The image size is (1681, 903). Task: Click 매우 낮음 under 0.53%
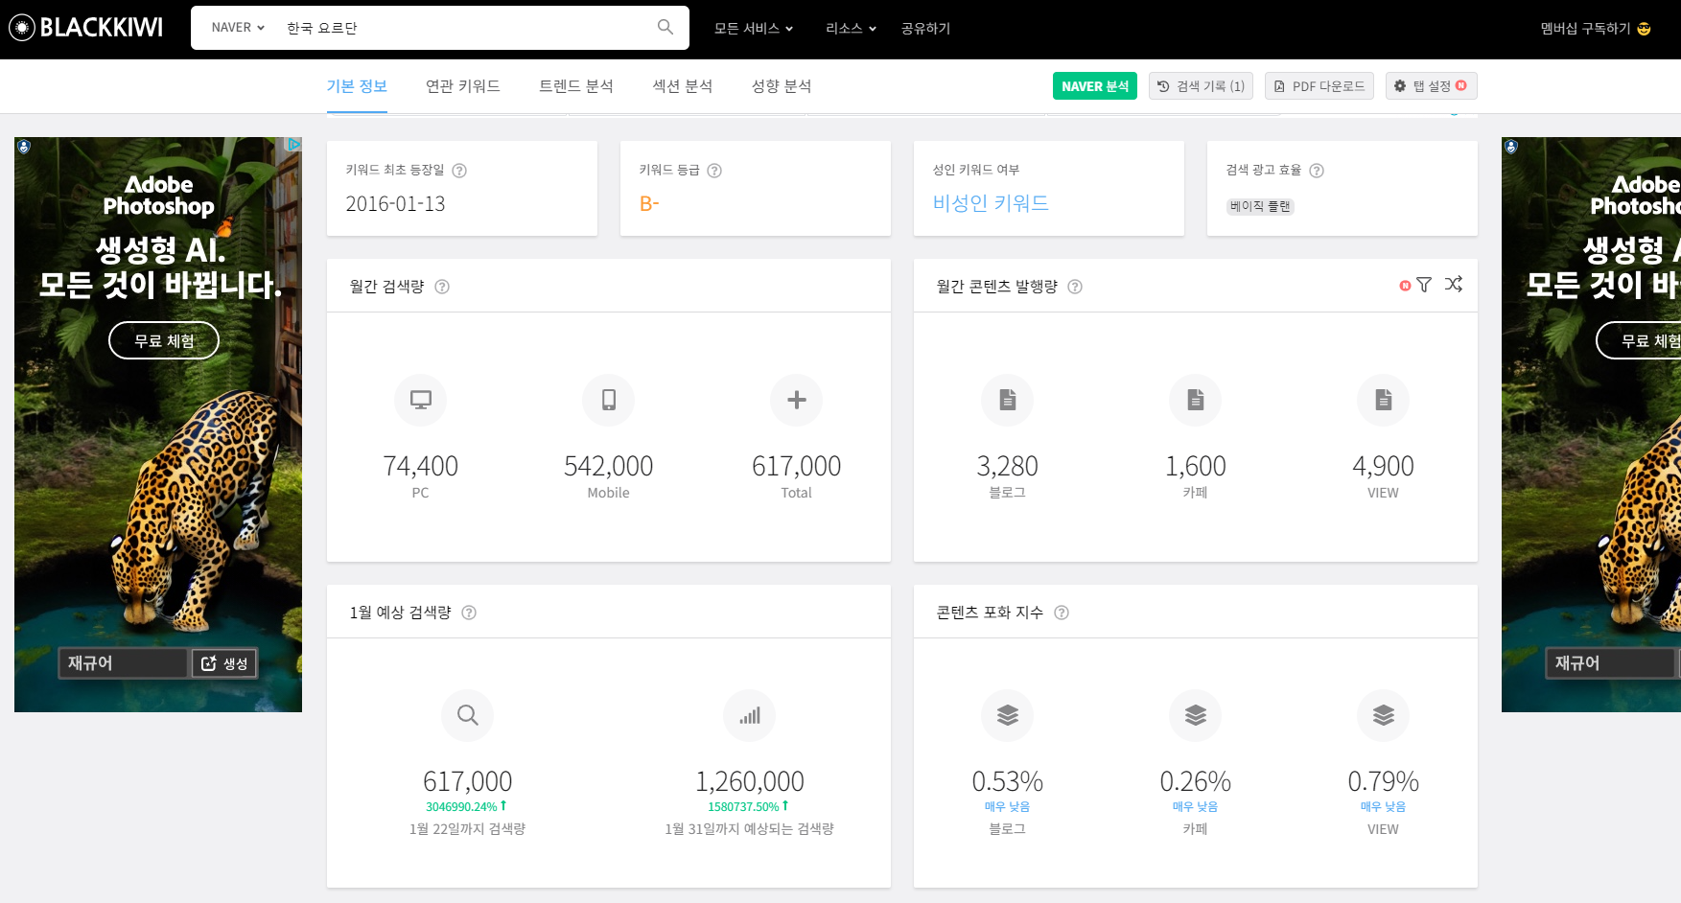[1007, 807]
